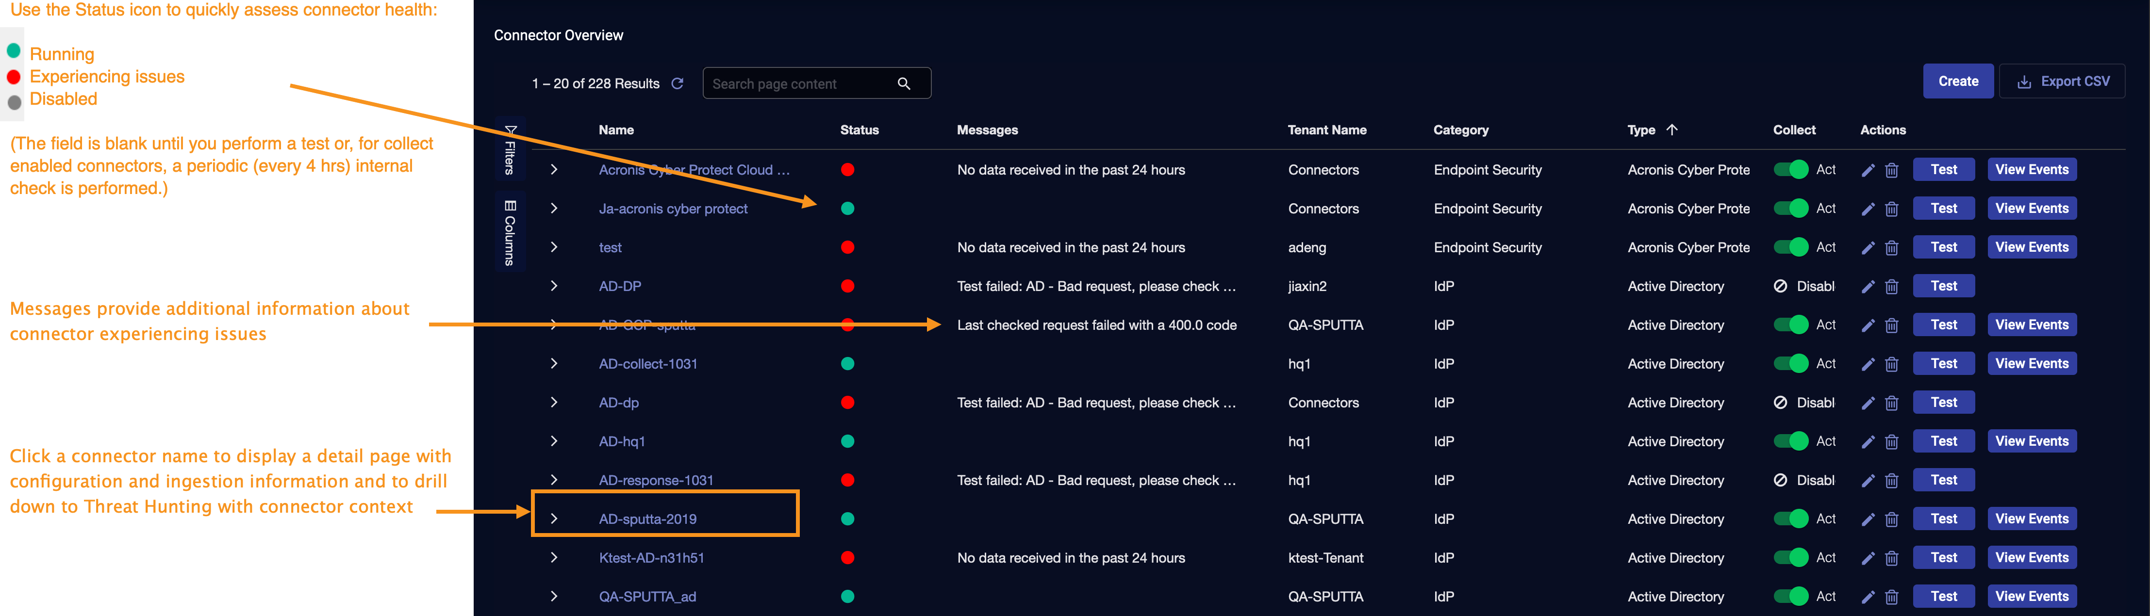Open the AD-hq1 connector link

[x=622, y=441]
